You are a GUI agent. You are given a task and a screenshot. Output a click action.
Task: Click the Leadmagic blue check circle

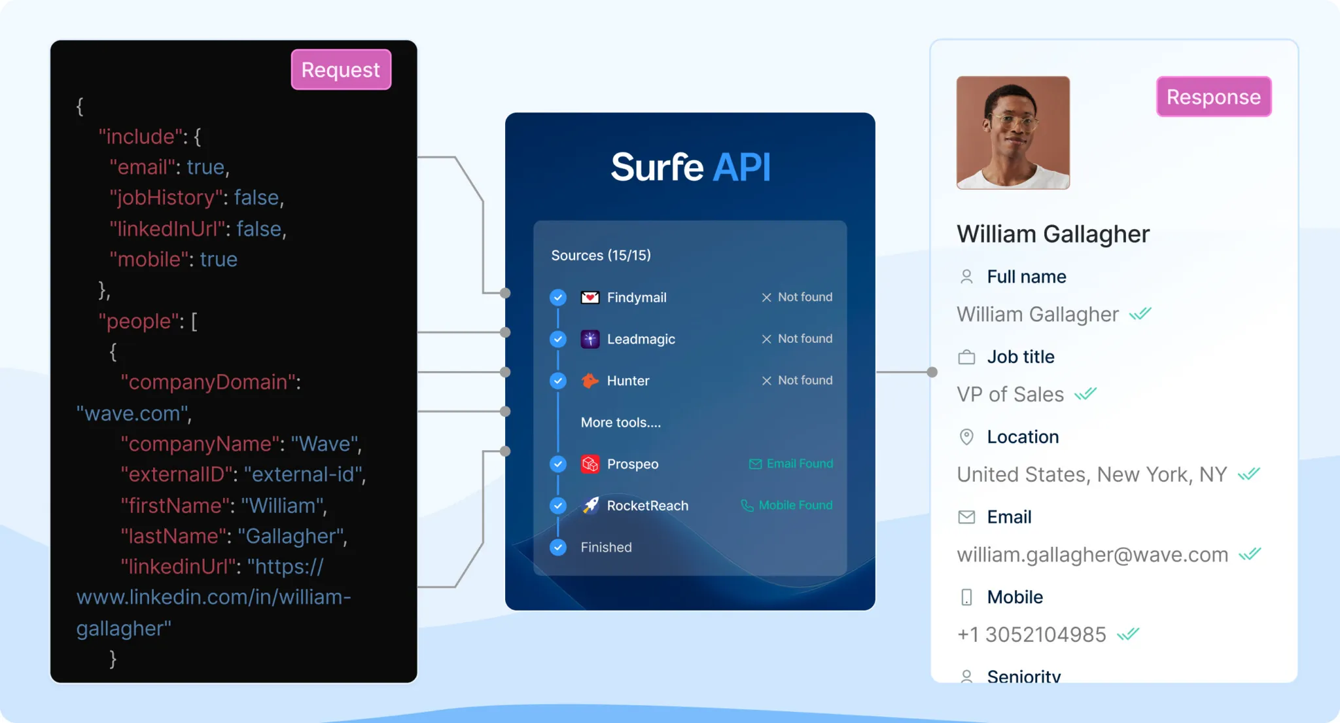[558, 339]
